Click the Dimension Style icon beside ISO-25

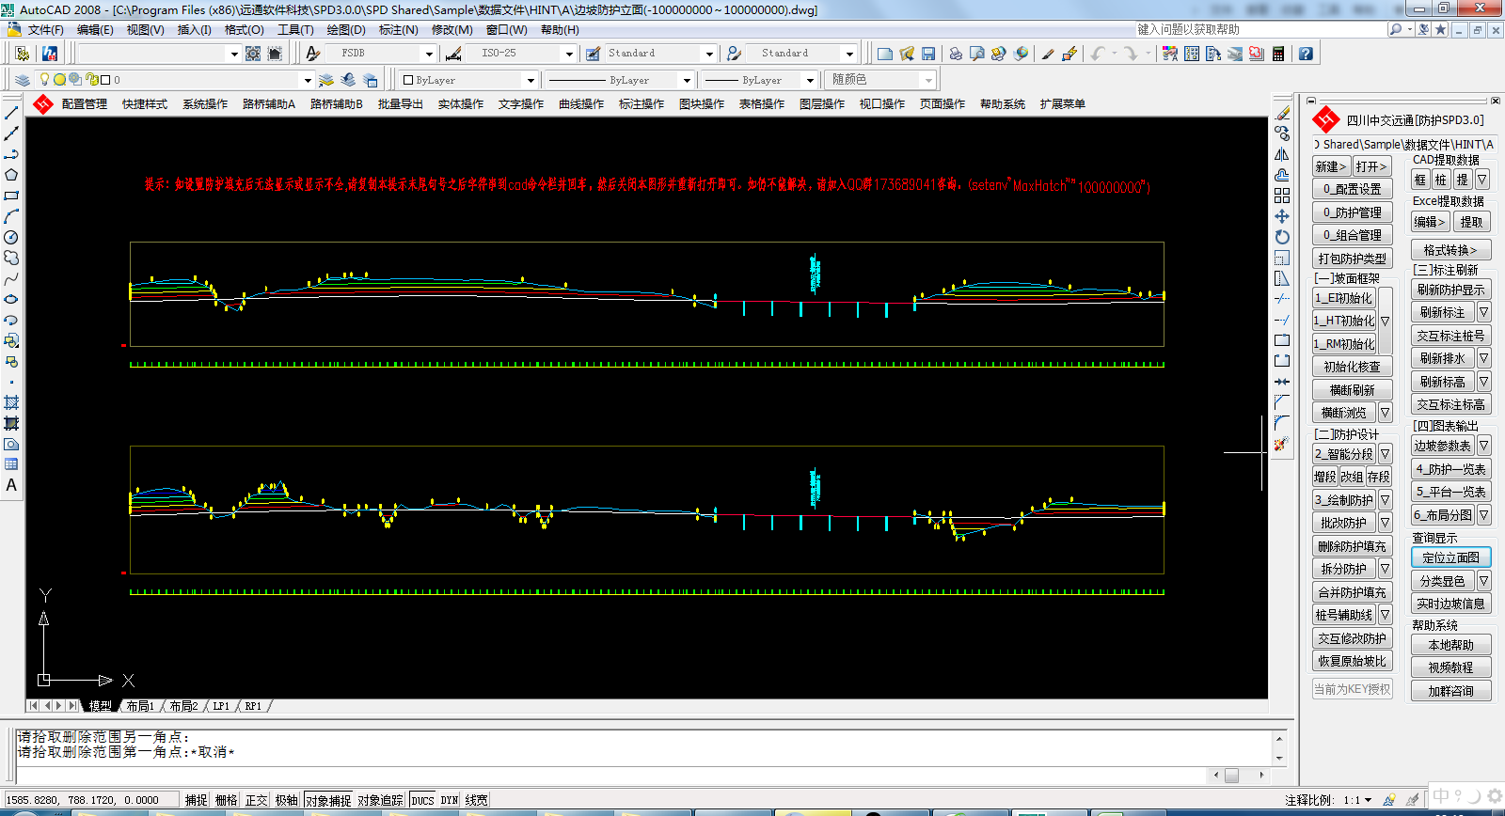click(453, 54)
